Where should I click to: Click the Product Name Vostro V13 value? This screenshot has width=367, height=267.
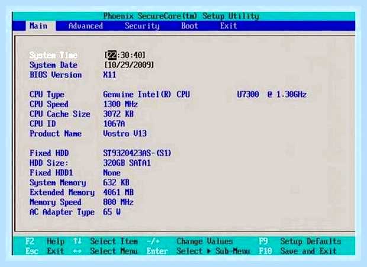click(125, 134)
